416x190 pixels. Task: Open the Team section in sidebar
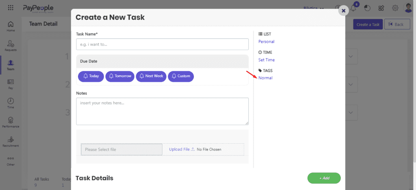click(x=11, y=65)
